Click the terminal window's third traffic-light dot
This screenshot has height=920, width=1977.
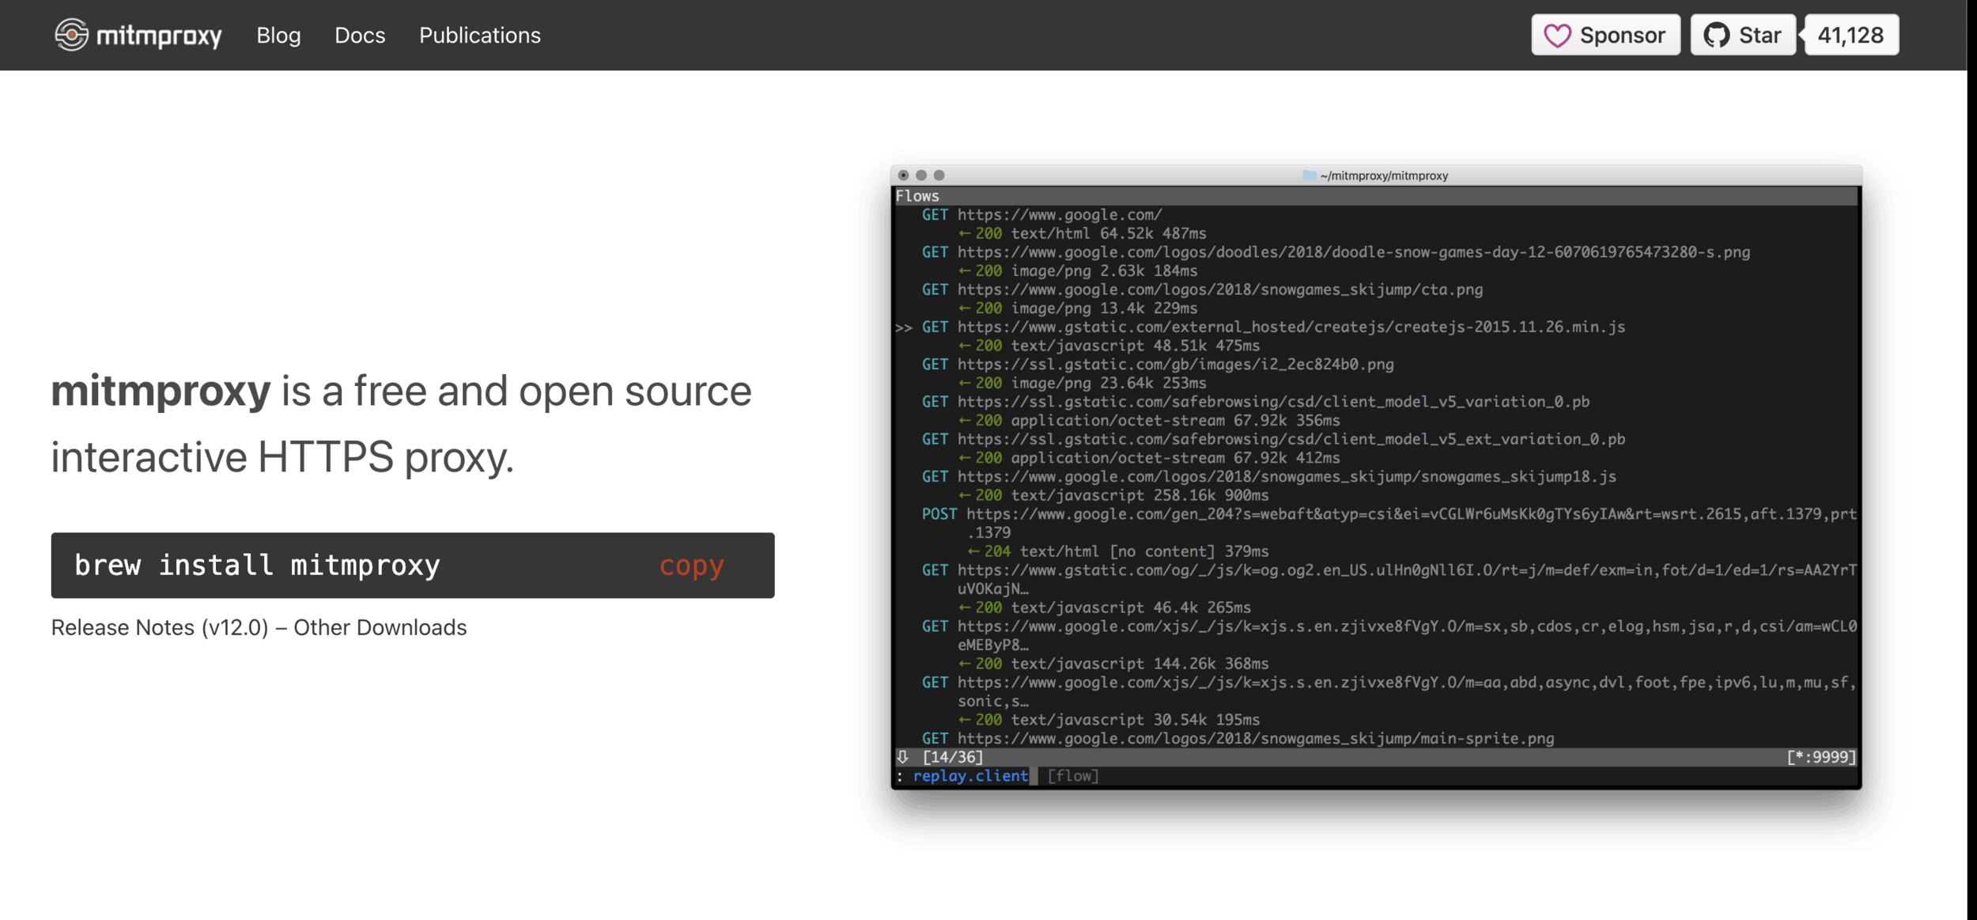pos(939,176)
